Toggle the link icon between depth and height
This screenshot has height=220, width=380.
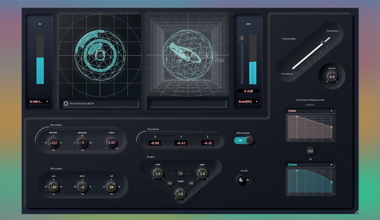pyautogui.click(x=191, y=184)
